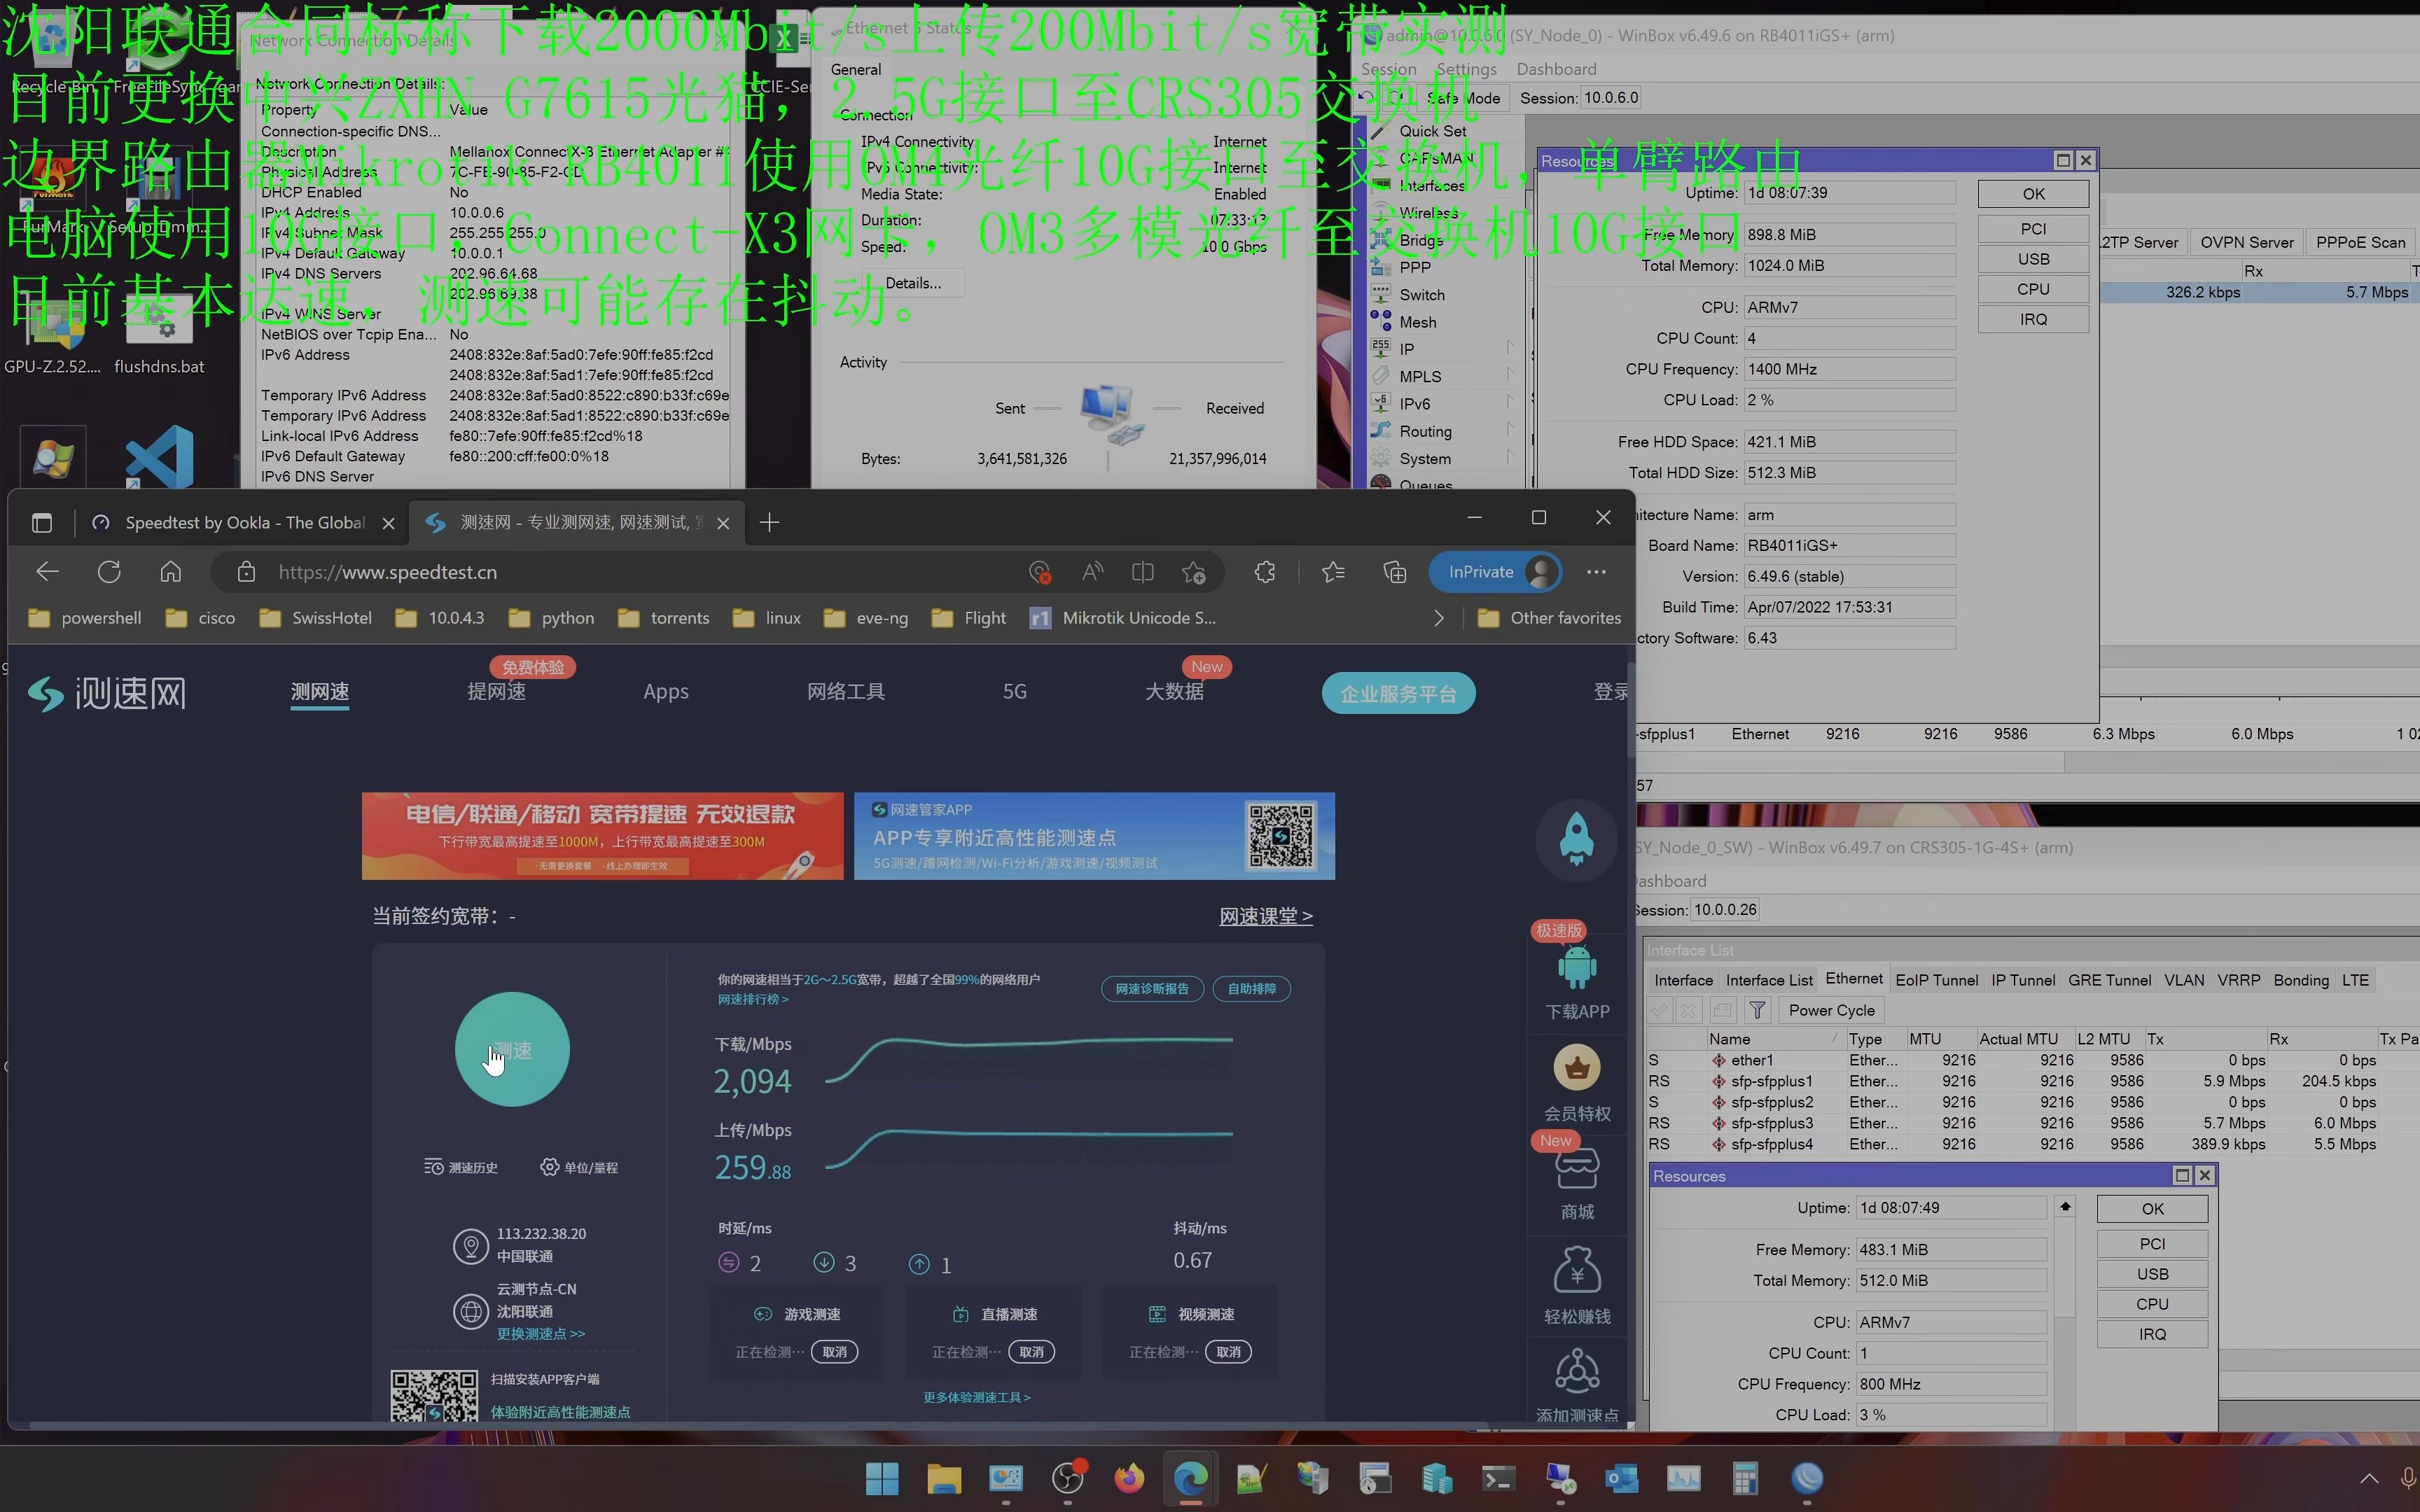The image size is (2420, 1512).
Task: Click PCI in the 1024 MiB Resources window
Action: point(2033,229)
